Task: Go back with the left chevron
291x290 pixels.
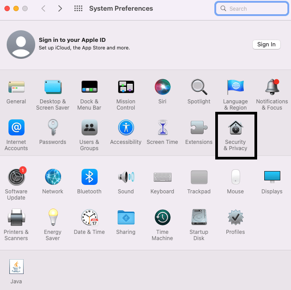Action: (43, 8)
